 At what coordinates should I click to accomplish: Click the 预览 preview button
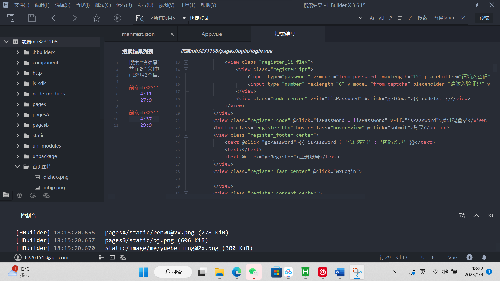484,18
